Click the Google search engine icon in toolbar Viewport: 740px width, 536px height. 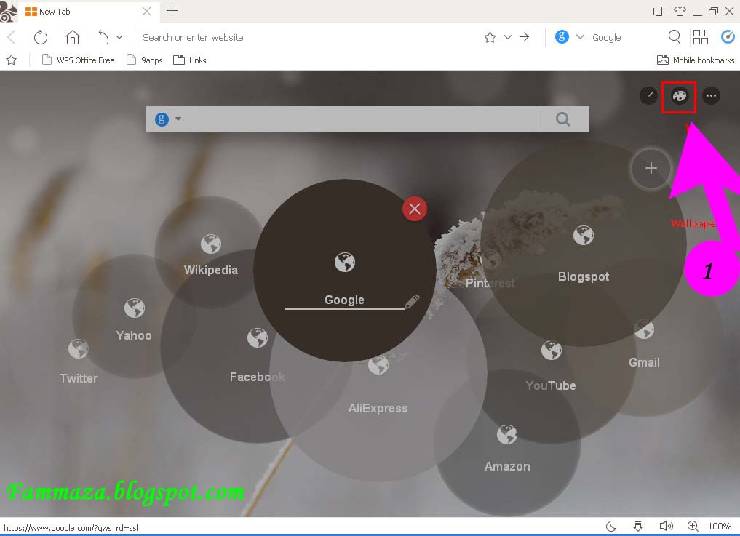pos(562,37)
